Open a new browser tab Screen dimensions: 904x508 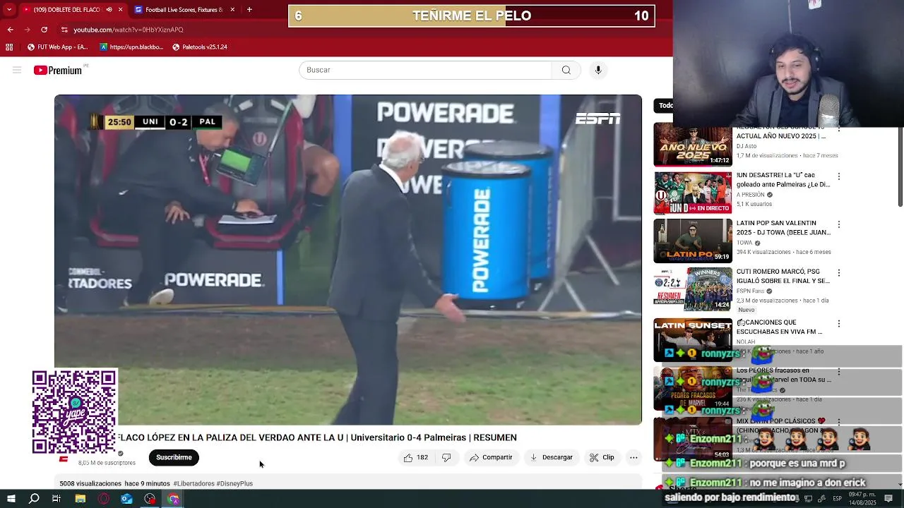249,10
